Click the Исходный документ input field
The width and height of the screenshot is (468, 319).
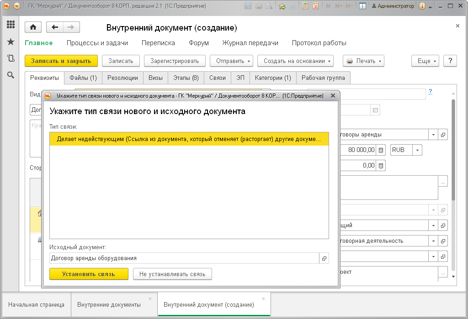[x=185, y=258]
